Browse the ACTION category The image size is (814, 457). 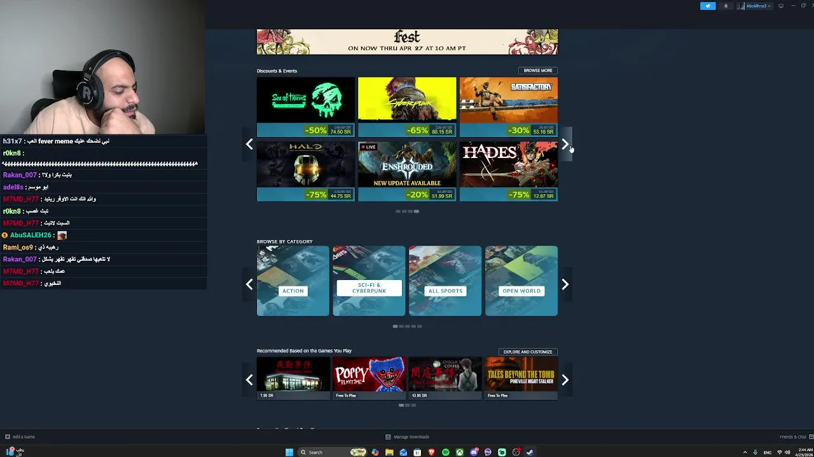pos(293,281)
